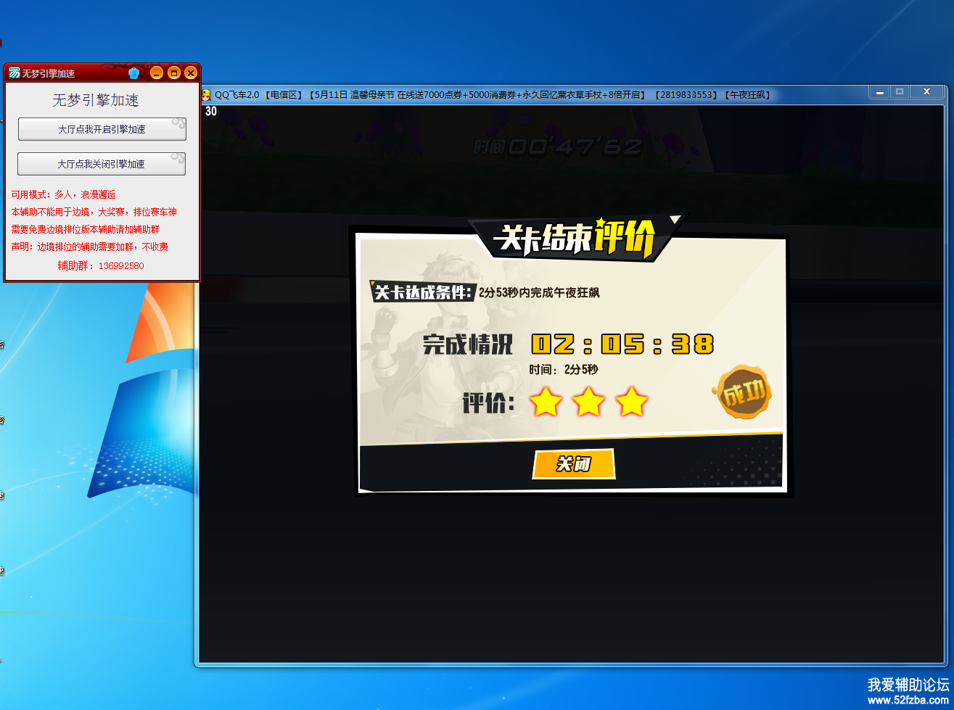
Task: Click the third rating star
Action: pos(632,401)
